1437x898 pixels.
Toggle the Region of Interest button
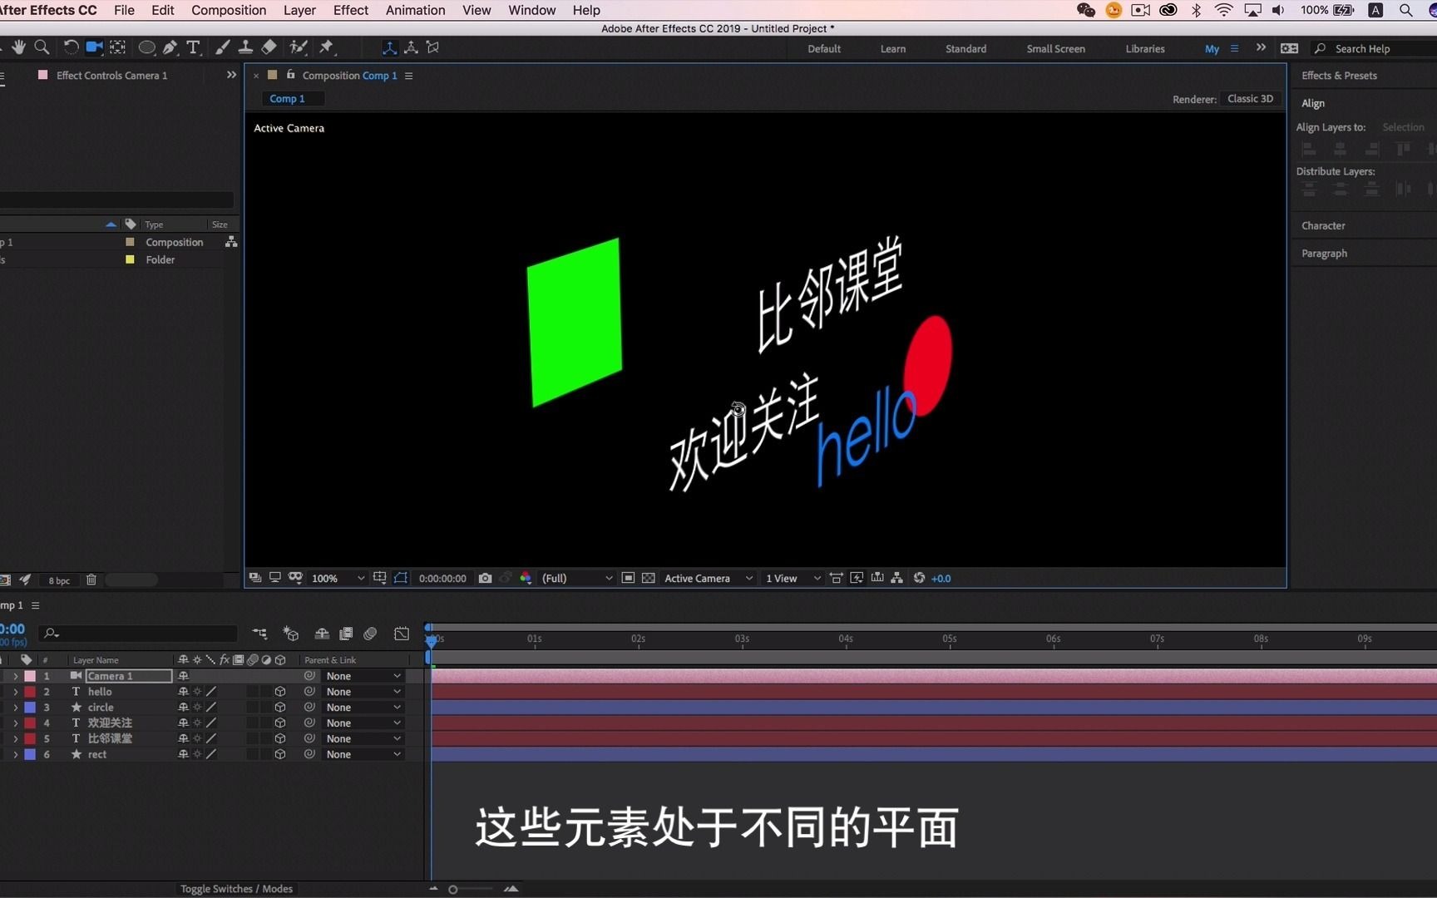[x=628, y=578]
